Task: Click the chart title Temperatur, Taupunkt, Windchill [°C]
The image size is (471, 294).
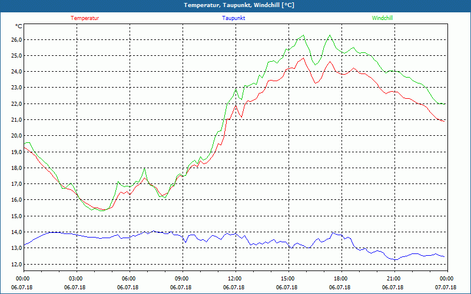Action: [x=239, y=5]
